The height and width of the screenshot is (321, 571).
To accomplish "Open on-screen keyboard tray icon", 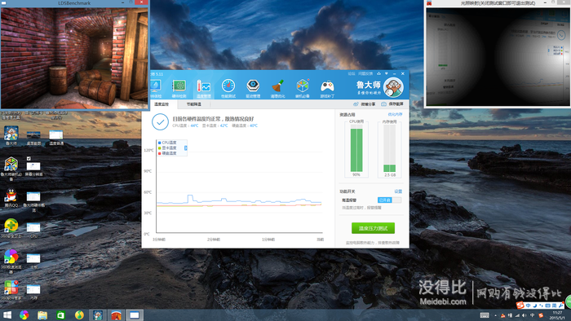I will [485, 315].
